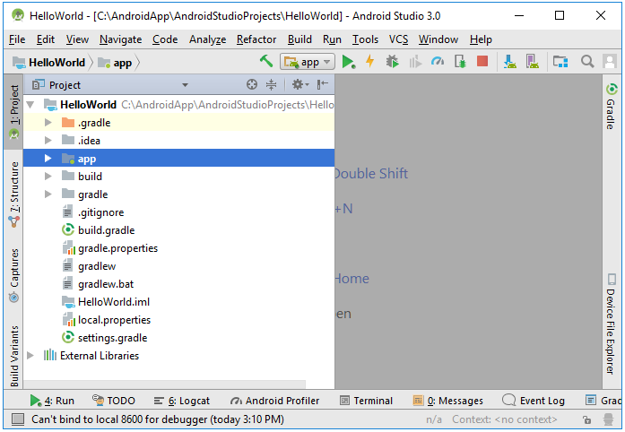The height and width of the screenshot is (432, 625).
Task: Open the File menu
Action: pos(17,39)
